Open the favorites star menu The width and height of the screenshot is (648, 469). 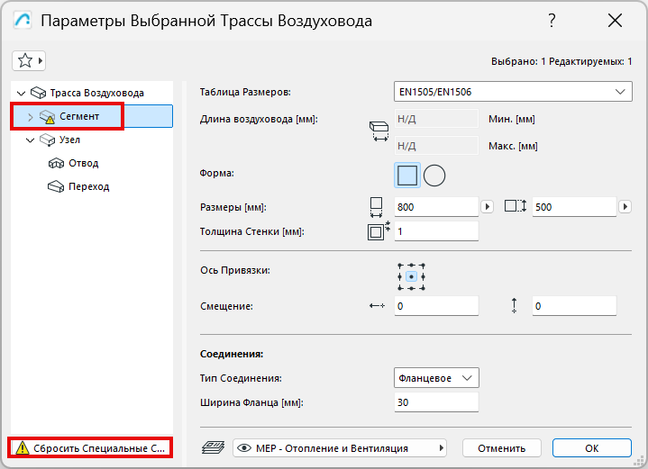[x=29, y=61]
